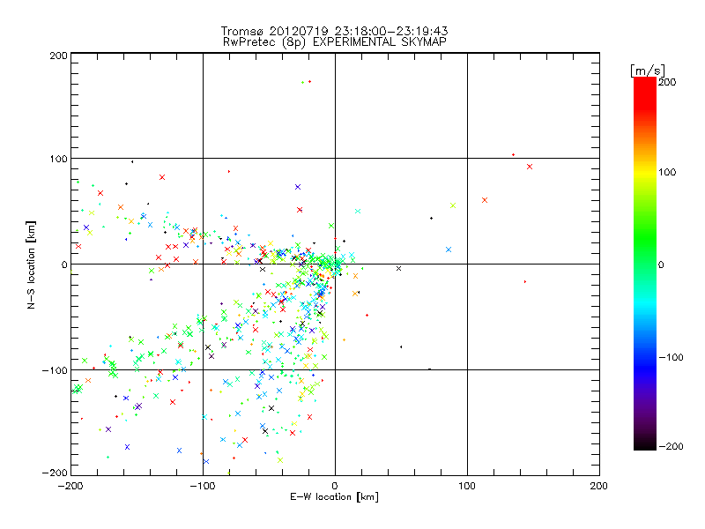This screenshot has width=705, height=529.
Task: Click the colorbar label "-100"
Action: coord(671,358)
